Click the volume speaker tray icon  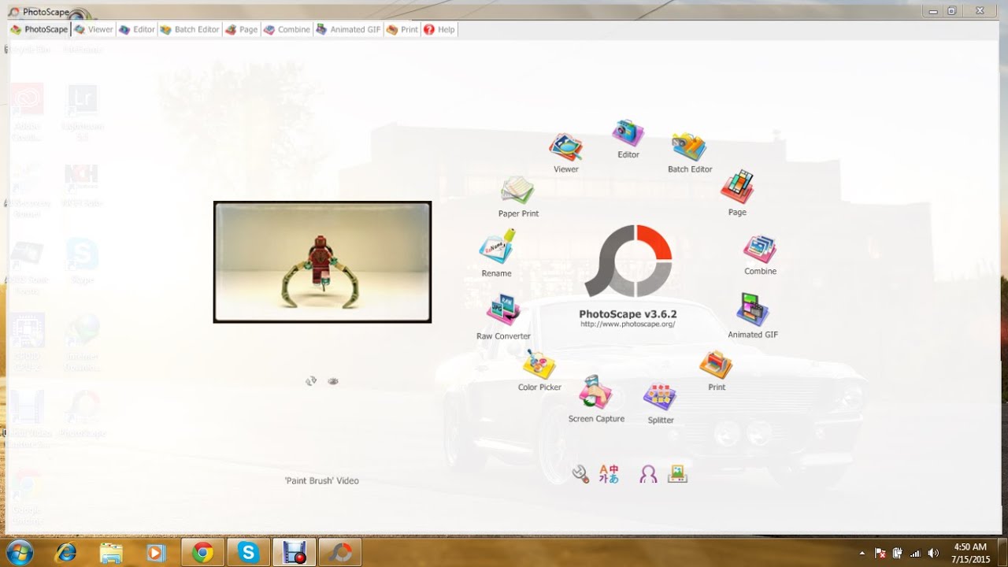tap(934, 553)
